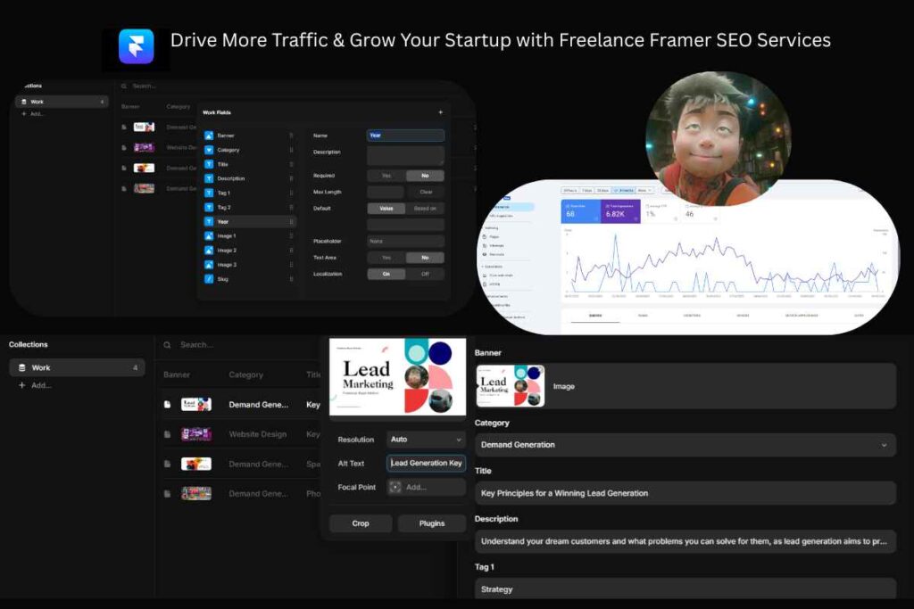The width and height of the screenshot is (914, 609).
Task: Open the Plugins panel from the image editor
Action: pos(432,523)
